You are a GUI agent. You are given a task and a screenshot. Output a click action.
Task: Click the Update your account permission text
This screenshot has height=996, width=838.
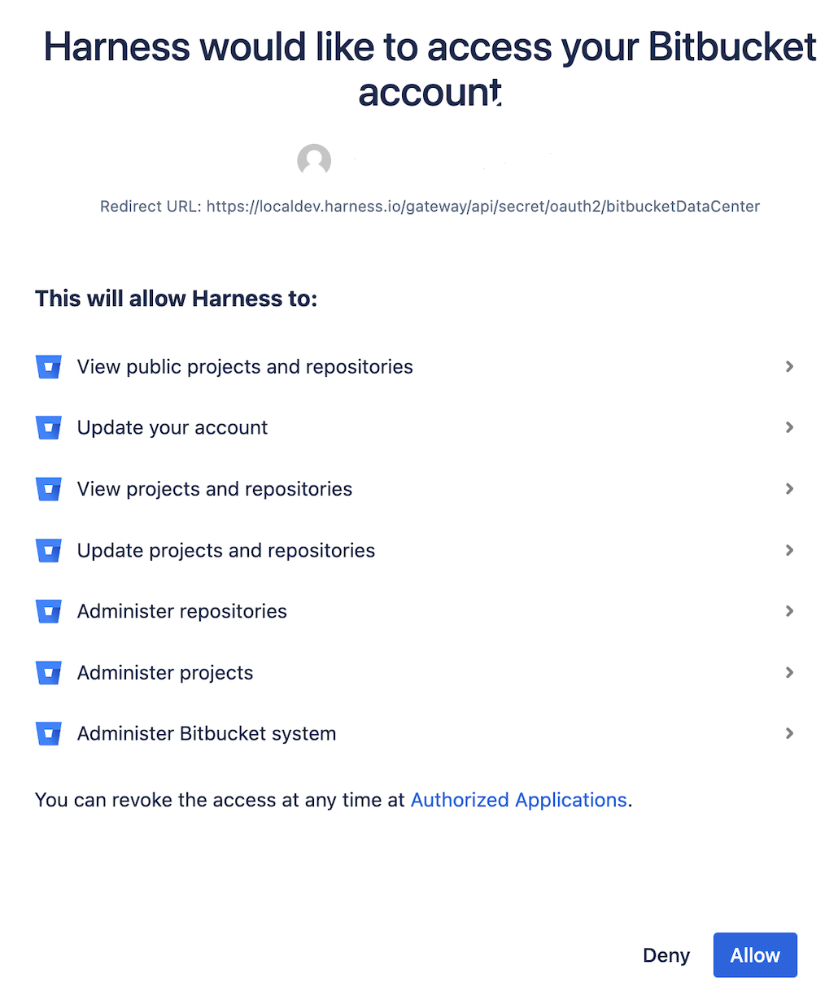click(172, 428)
